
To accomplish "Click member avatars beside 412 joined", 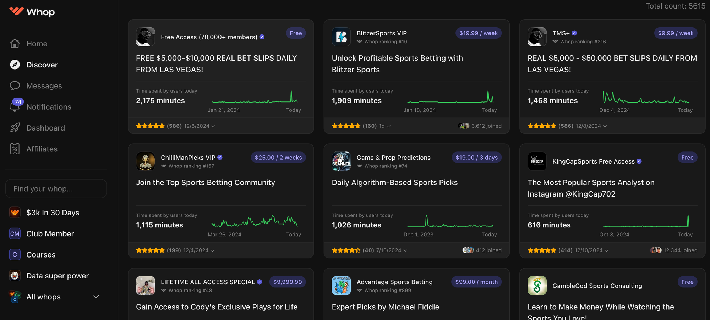I will [x=468, y=250].
